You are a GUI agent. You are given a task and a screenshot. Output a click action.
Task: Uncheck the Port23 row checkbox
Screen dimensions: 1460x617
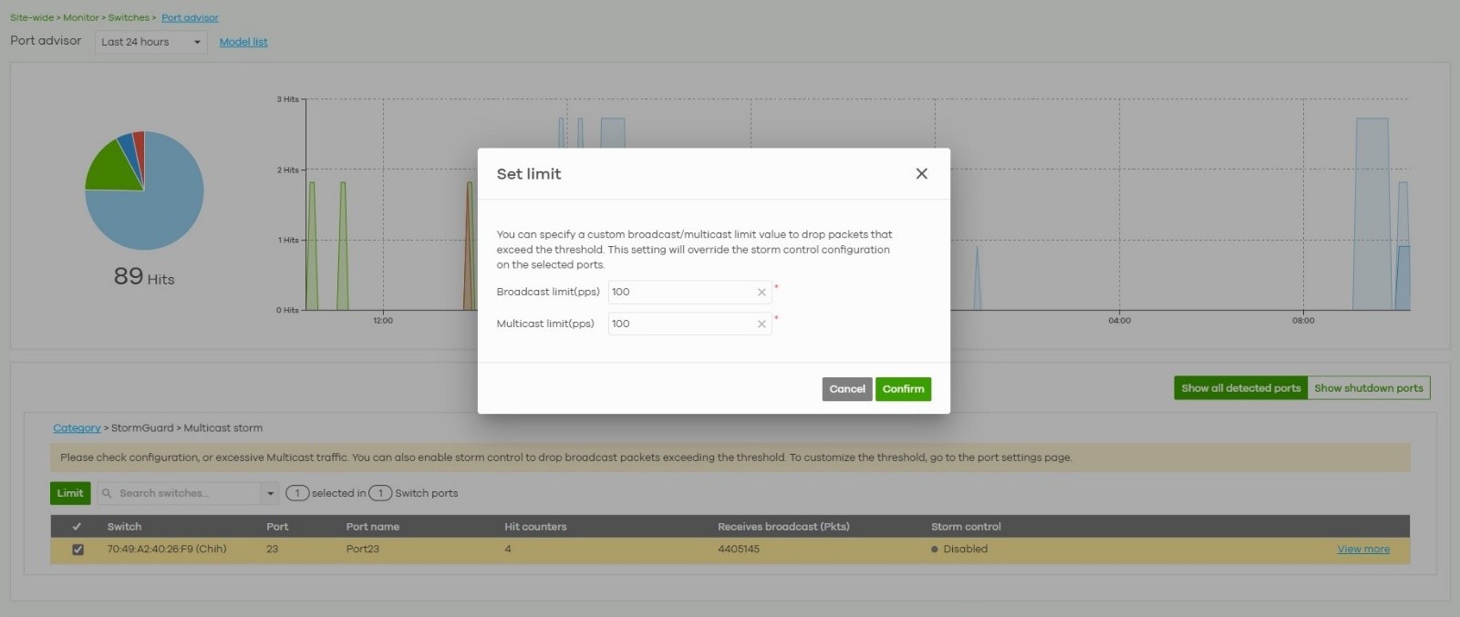tap(78, 550)
